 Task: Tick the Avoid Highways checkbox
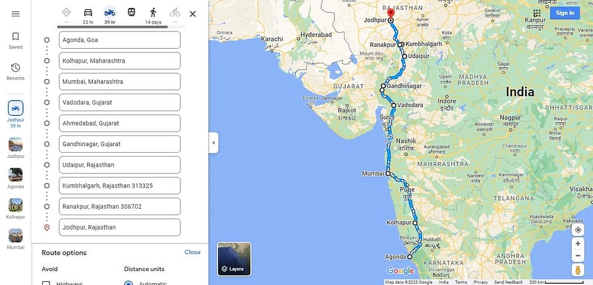[x=45, y=284]
